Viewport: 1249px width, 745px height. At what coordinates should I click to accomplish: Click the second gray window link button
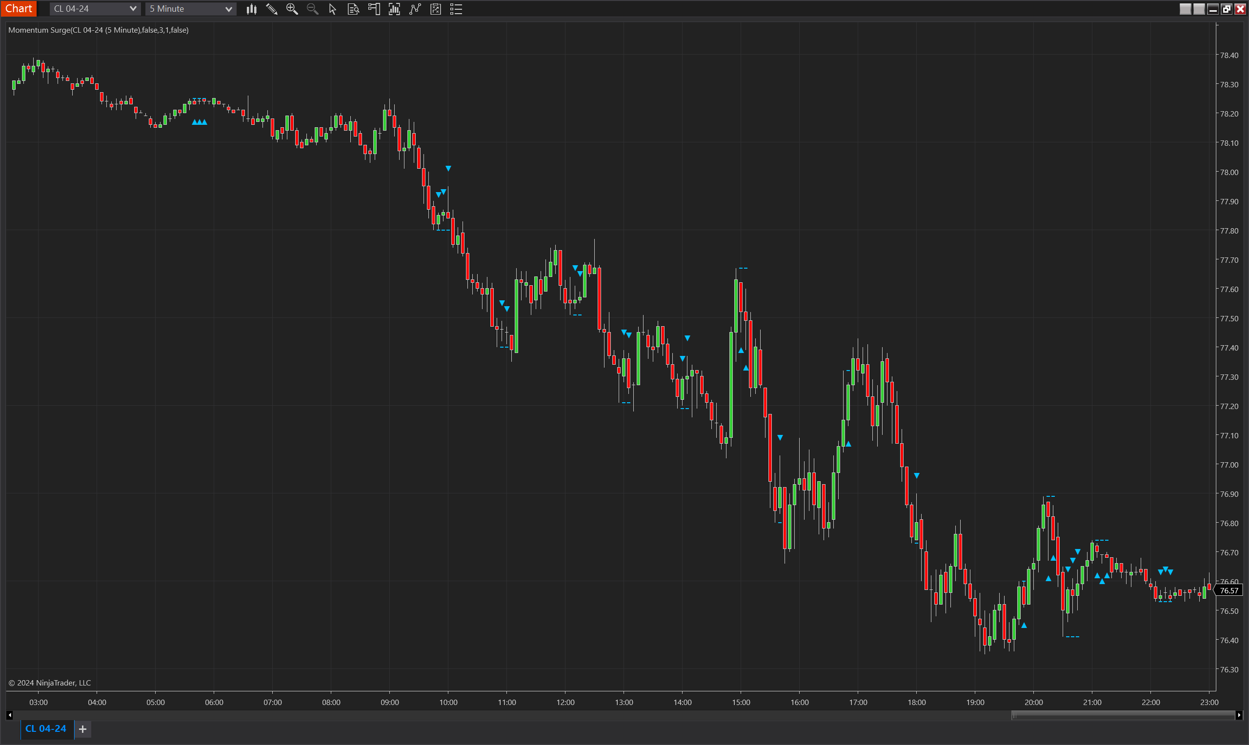point(1199,9)
